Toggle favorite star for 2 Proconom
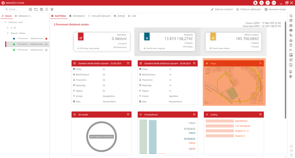Image resolution: width=295 pixels, height=158 pixels. 46,44
